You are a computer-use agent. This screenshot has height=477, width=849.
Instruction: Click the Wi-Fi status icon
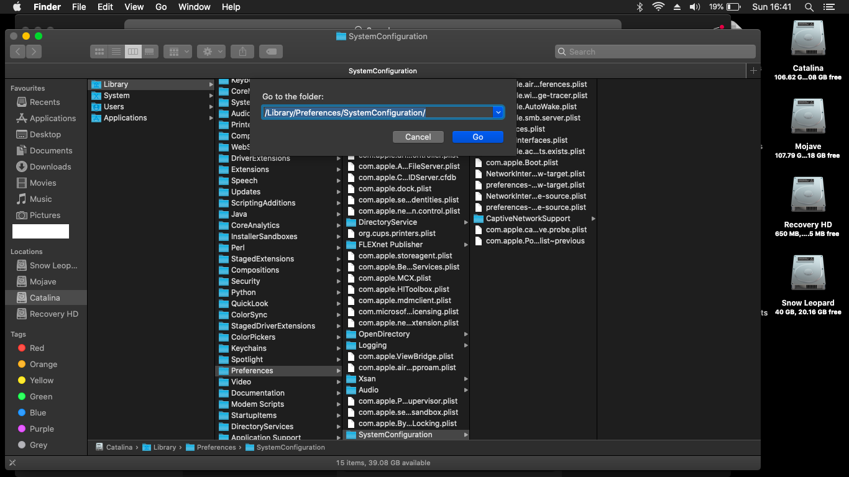[658, 7]
